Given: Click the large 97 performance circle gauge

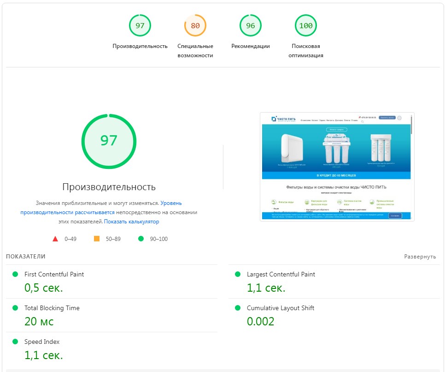Looking at the screenshot, I should (x=109, y=141).
